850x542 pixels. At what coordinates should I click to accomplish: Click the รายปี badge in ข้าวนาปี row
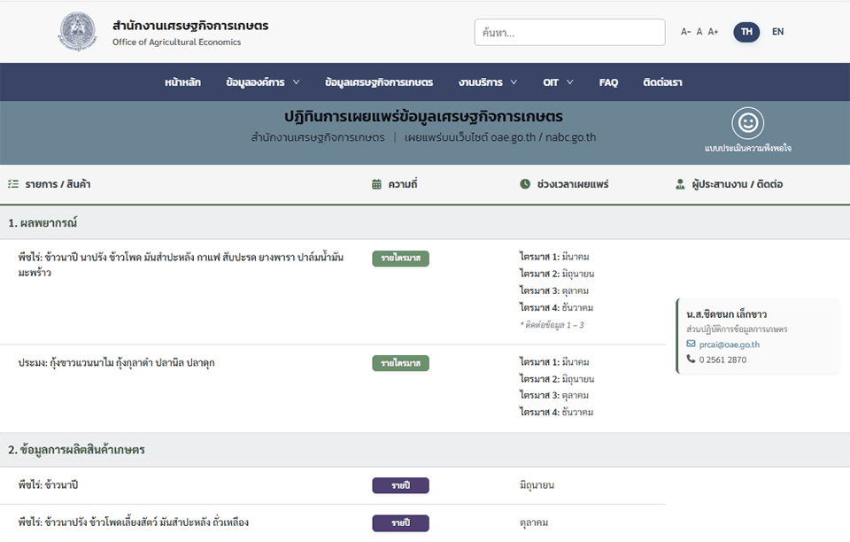(x=400, y=485)
